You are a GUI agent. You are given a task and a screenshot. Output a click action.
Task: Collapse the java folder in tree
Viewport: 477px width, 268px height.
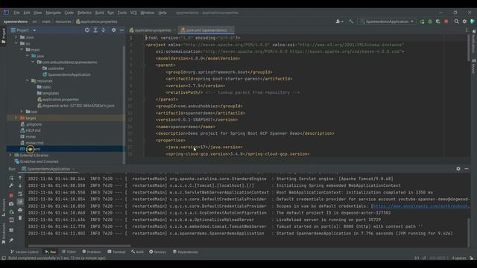(x=27, y=56)
